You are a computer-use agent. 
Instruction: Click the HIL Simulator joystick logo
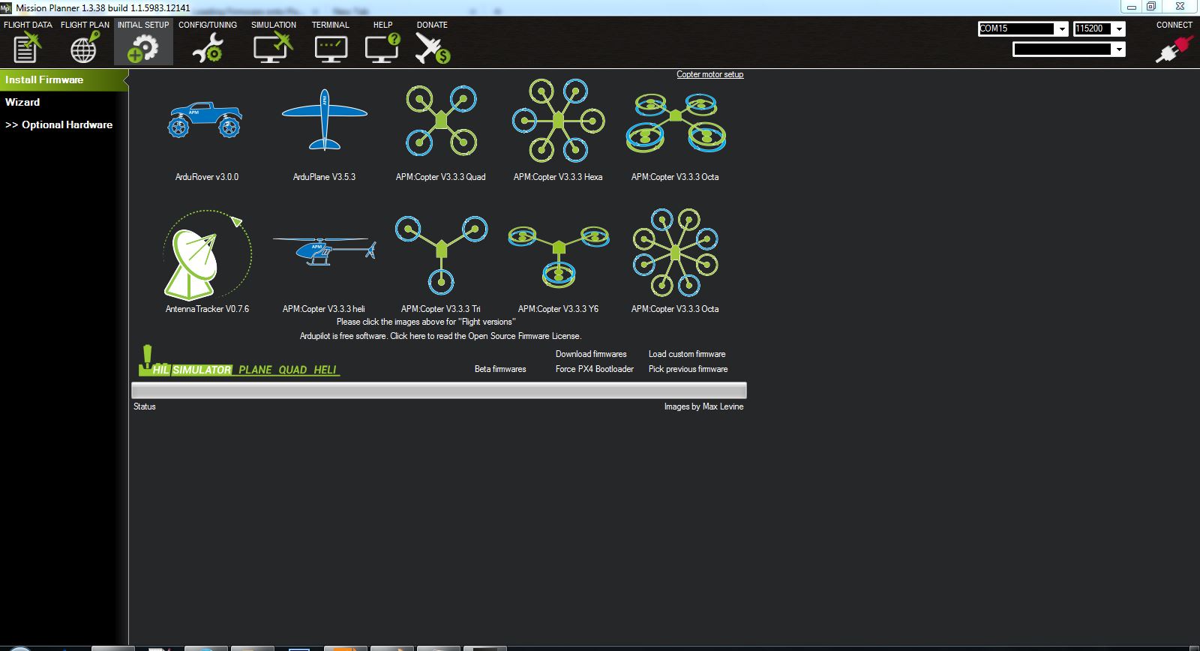tap(185, 361)
